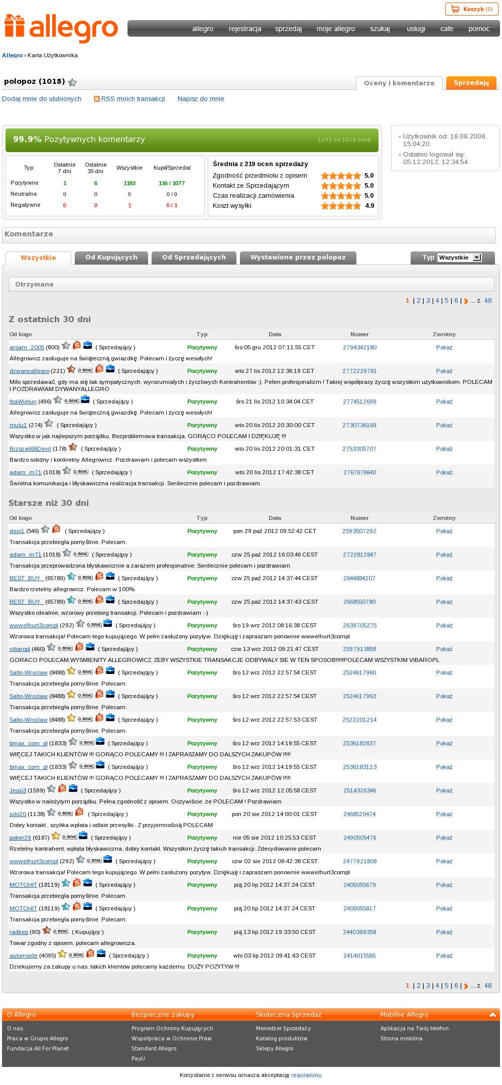Open the 'o mnie' badge for dywanyallegro

click(85, 370)
